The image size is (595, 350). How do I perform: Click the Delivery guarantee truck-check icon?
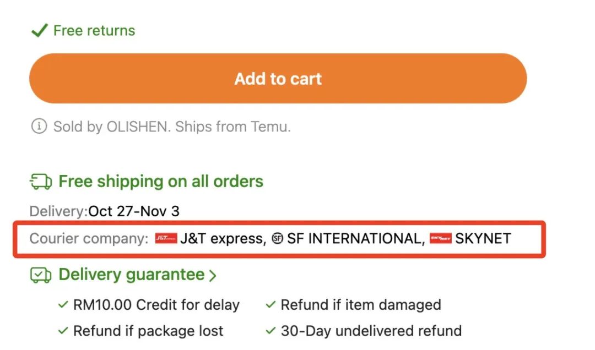(41, 274)
